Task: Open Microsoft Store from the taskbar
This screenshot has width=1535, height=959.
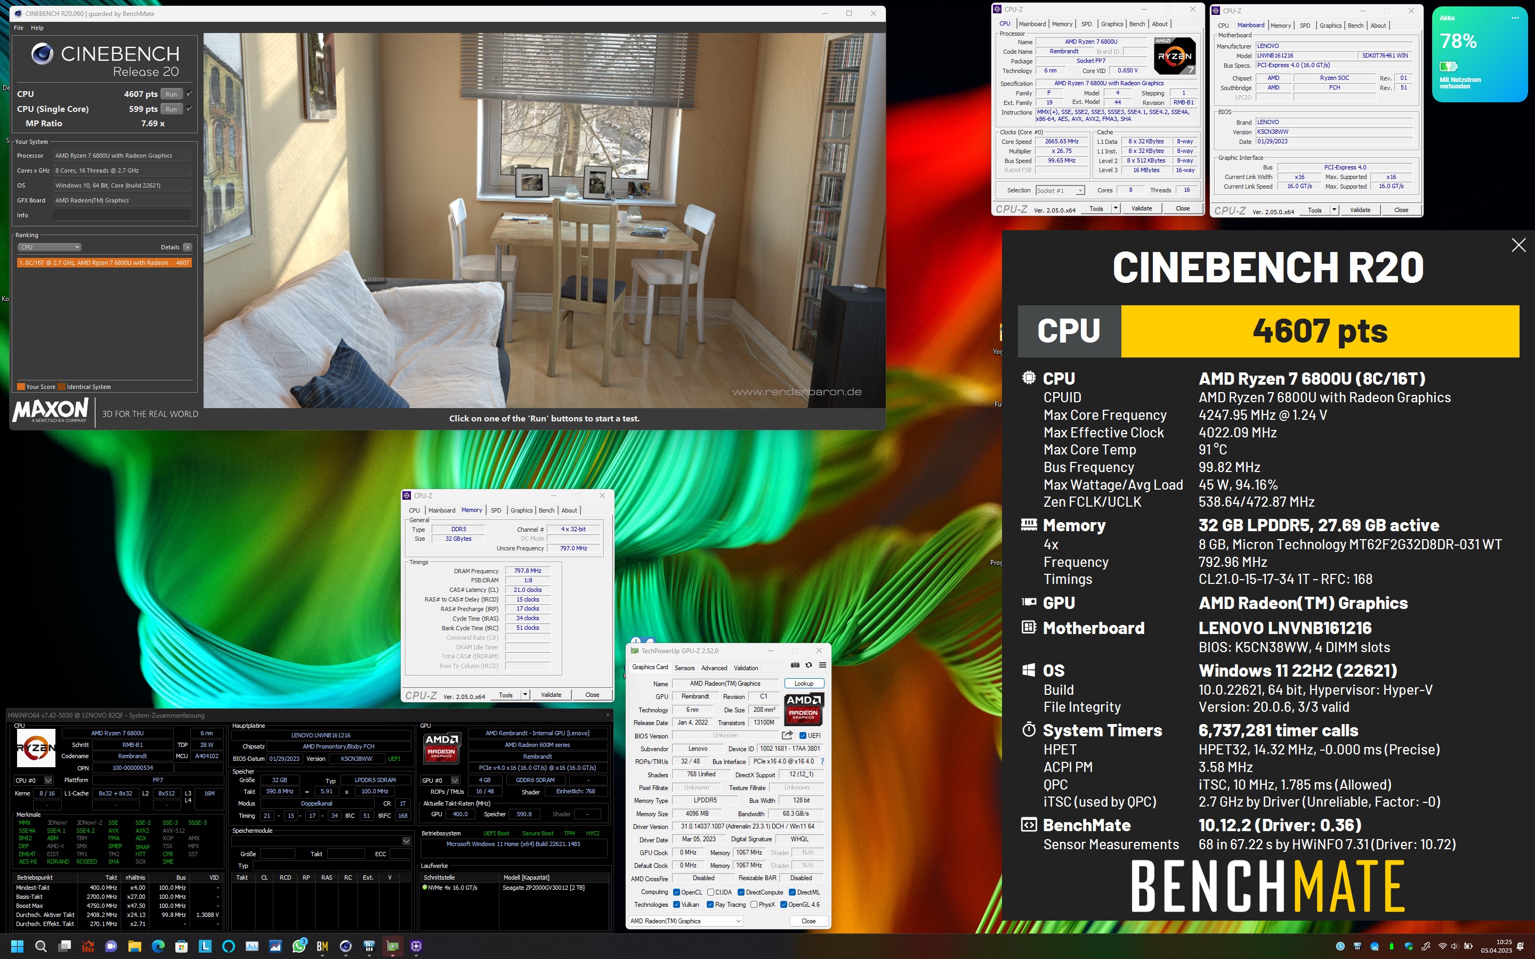Action: coord(181,946)
